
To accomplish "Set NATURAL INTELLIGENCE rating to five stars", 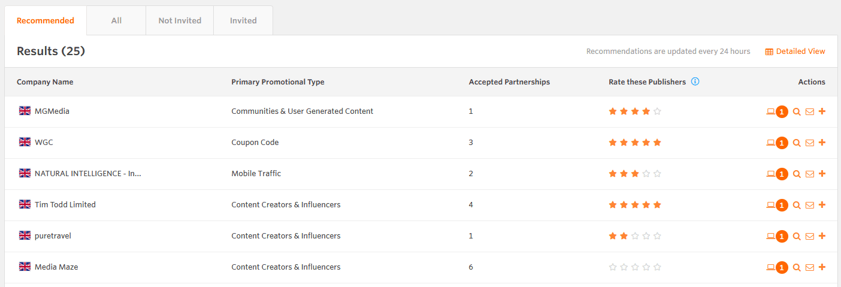I will (x=657, y=174).
